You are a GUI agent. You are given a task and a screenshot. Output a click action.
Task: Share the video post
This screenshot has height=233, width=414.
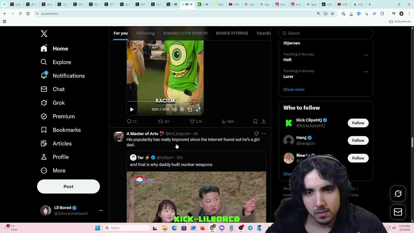click(264, 121)
